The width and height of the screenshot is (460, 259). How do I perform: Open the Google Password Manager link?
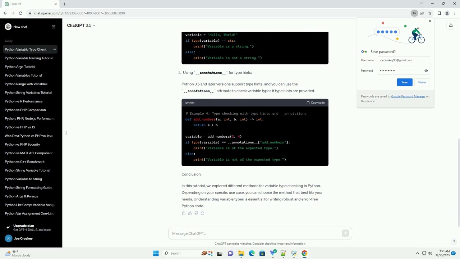coord(408,96)
